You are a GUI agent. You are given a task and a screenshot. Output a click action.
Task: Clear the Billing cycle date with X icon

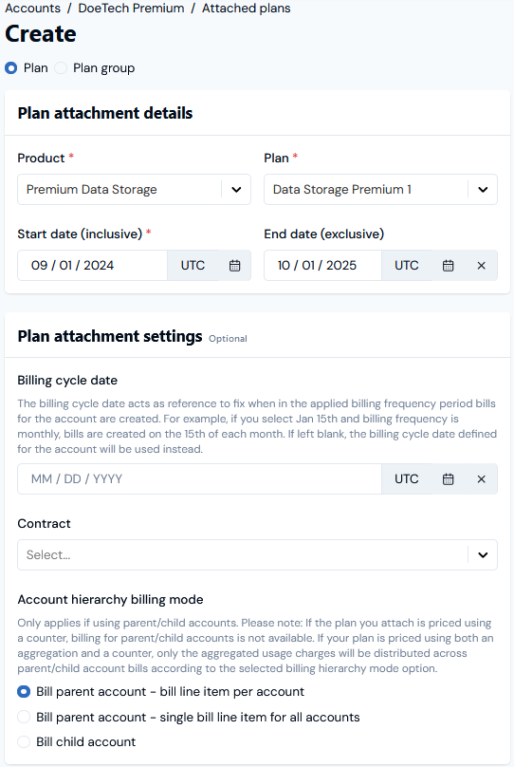(x=481, y=479)
